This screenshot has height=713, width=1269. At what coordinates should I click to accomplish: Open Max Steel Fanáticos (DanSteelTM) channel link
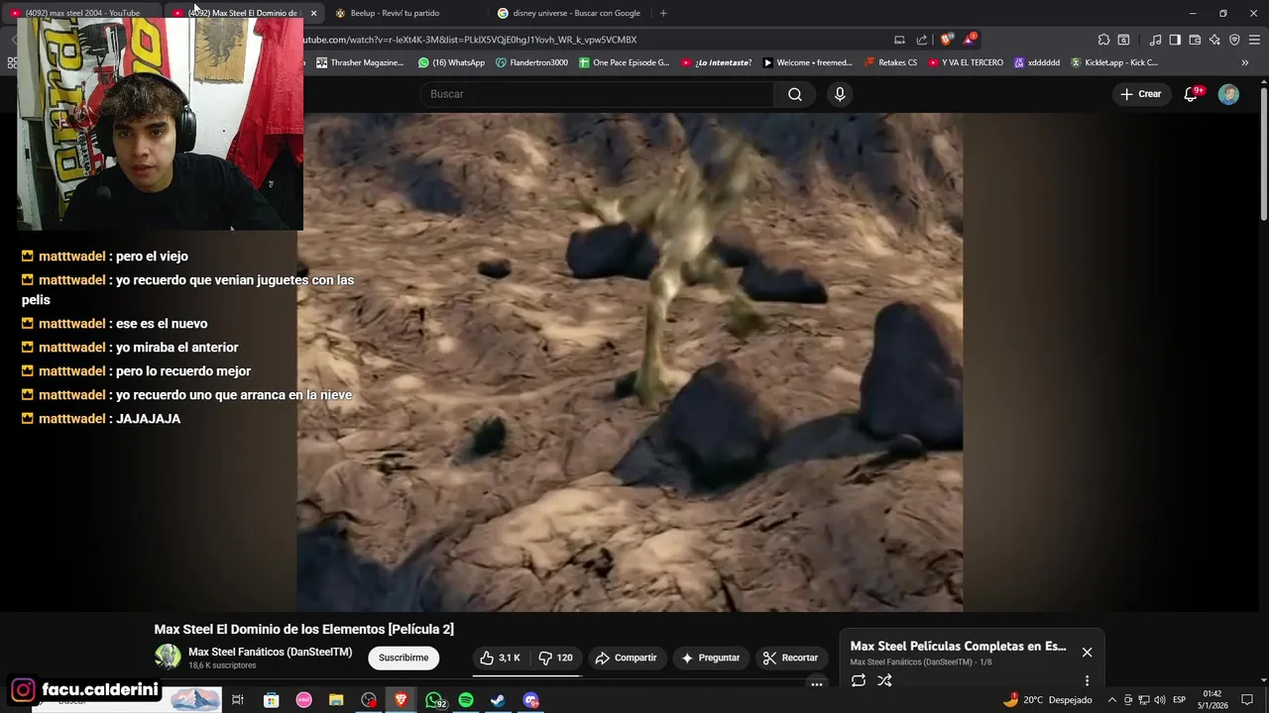coord(270,652)
